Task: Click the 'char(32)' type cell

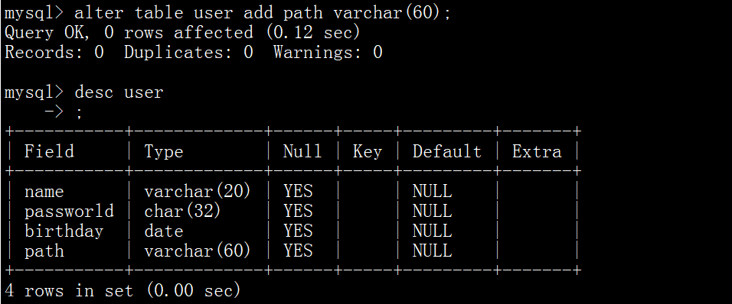Action: [x=182, y=212]
